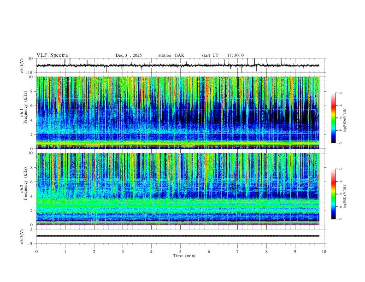Click the ch.3 voltage waveform trace
Image resolution: width=365 pixels, height=282 pixels.
[x=177, y=236]
